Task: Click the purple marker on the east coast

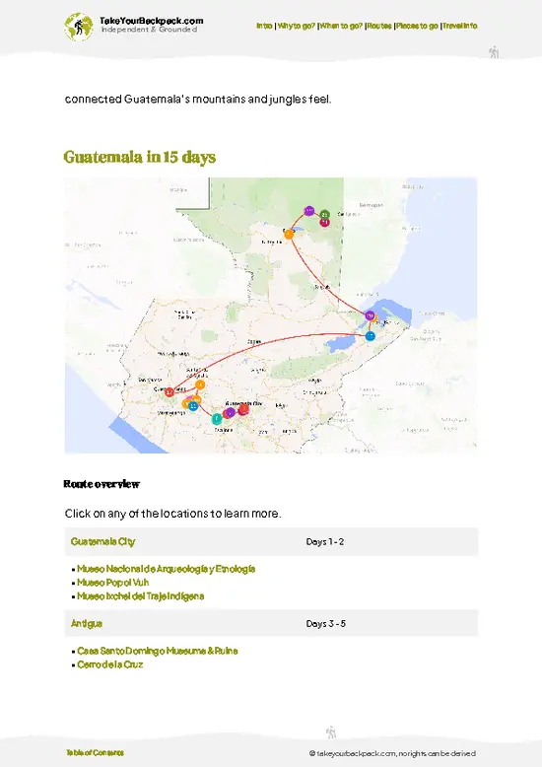Action: click(370, 315)
